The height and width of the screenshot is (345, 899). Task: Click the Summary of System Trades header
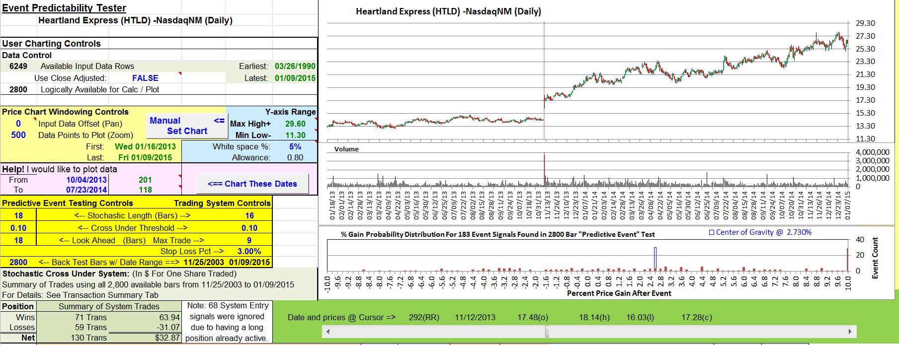[x=109, y=306]
